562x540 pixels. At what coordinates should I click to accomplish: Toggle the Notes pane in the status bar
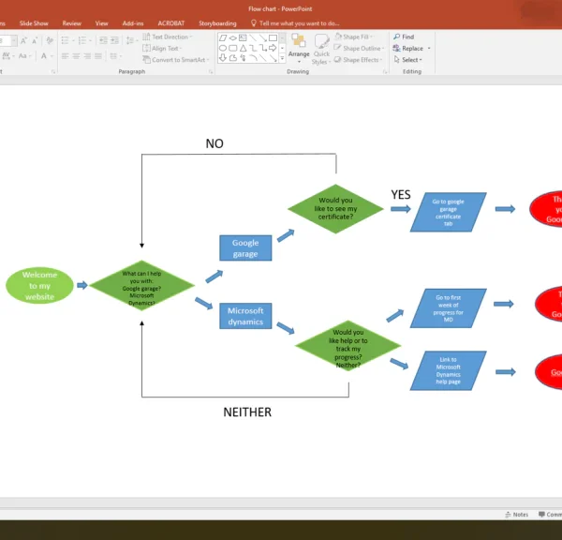(516, 515)
